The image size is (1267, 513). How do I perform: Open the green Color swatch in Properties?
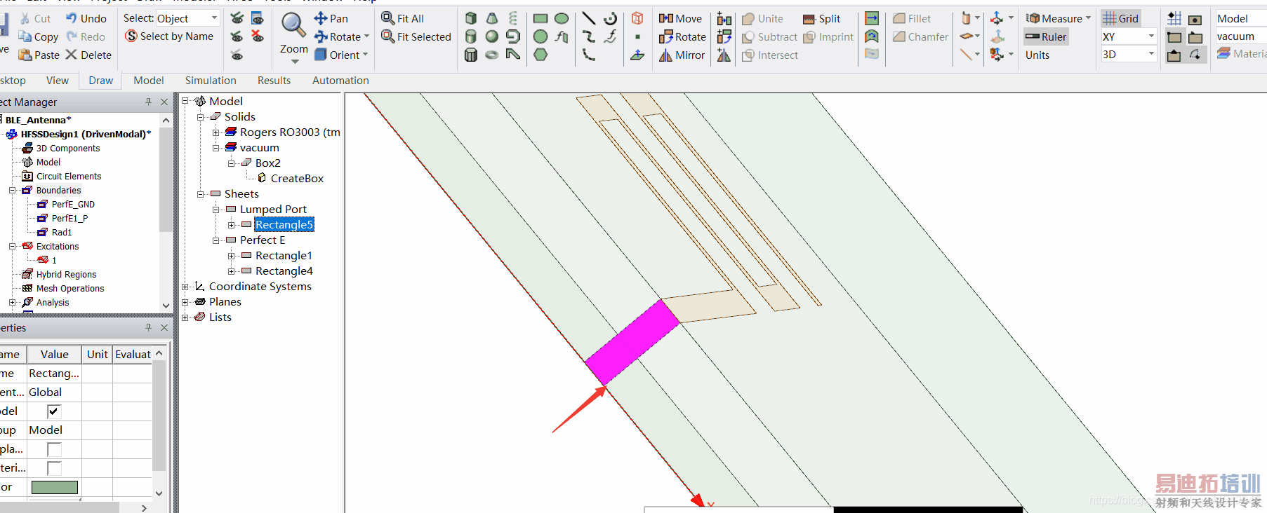click(x=55, y=487)
